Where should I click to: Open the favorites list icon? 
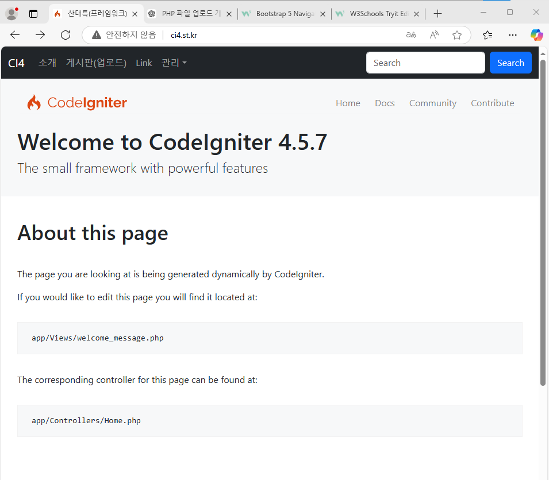tap(487, 35)
